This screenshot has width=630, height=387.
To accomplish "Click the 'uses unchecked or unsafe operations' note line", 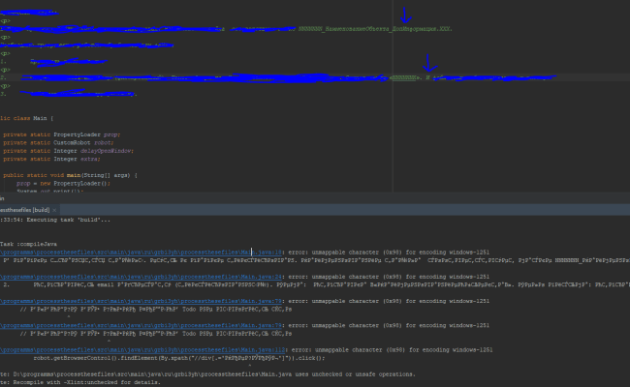I will point(207,374).
